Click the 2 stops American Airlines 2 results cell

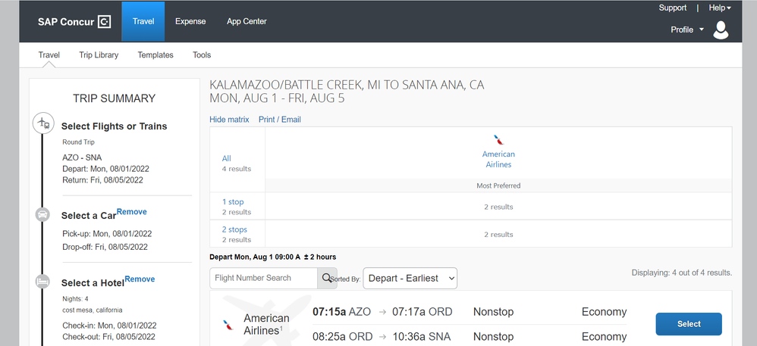498,234
